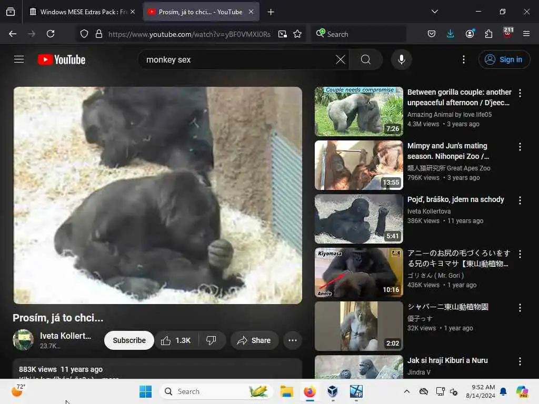This screenshot has width=539, height=404.
Task: Go back to the previous page
Action: click(13, 34)
